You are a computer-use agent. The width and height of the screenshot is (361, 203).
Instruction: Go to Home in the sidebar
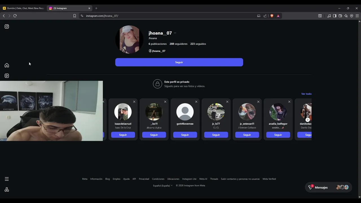tap(7, 65)
